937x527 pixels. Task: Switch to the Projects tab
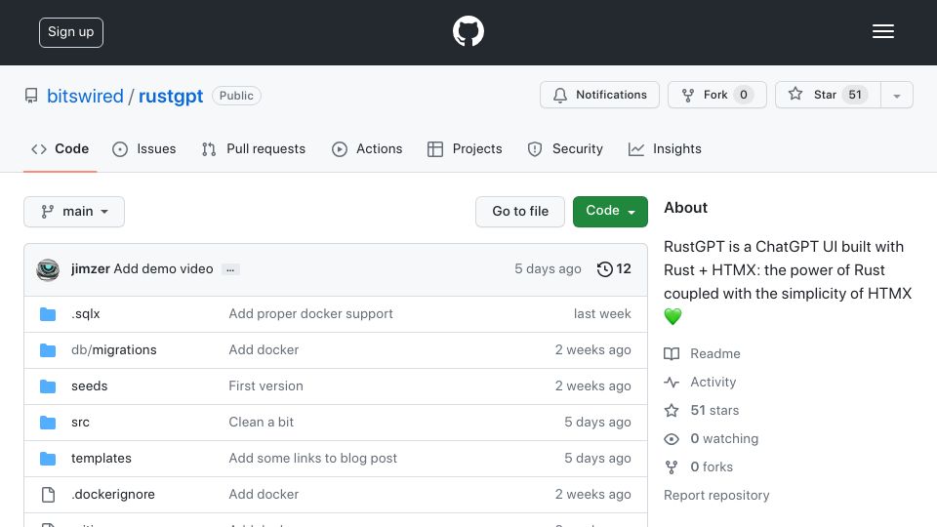(465, 148)
